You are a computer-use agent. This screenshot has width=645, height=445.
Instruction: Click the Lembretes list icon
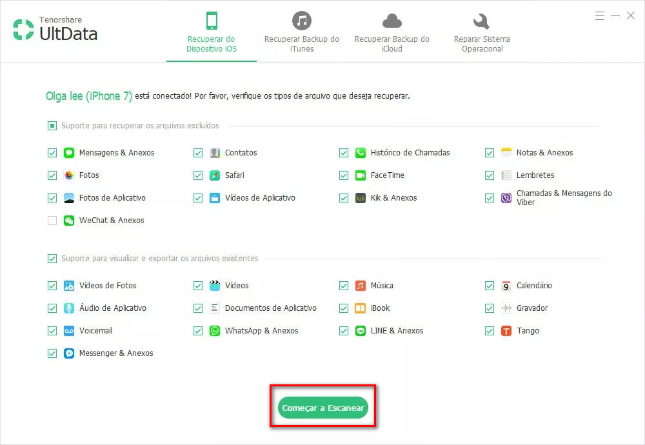click(x=506, y=175)
